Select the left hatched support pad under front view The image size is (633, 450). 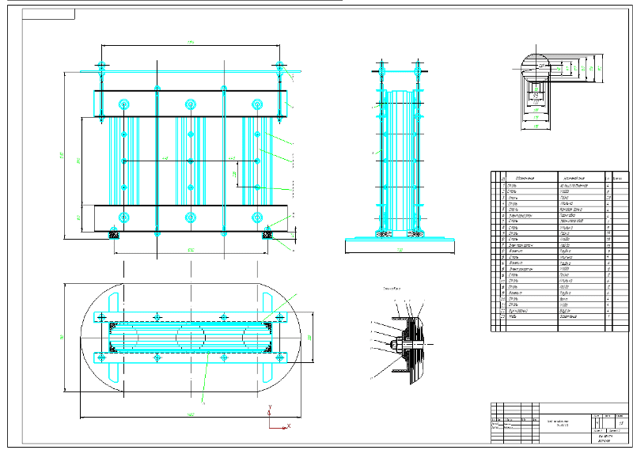(114, 234)
